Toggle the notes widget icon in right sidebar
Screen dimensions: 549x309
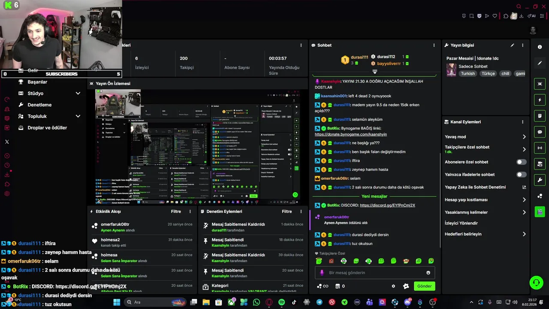[540, 116]
